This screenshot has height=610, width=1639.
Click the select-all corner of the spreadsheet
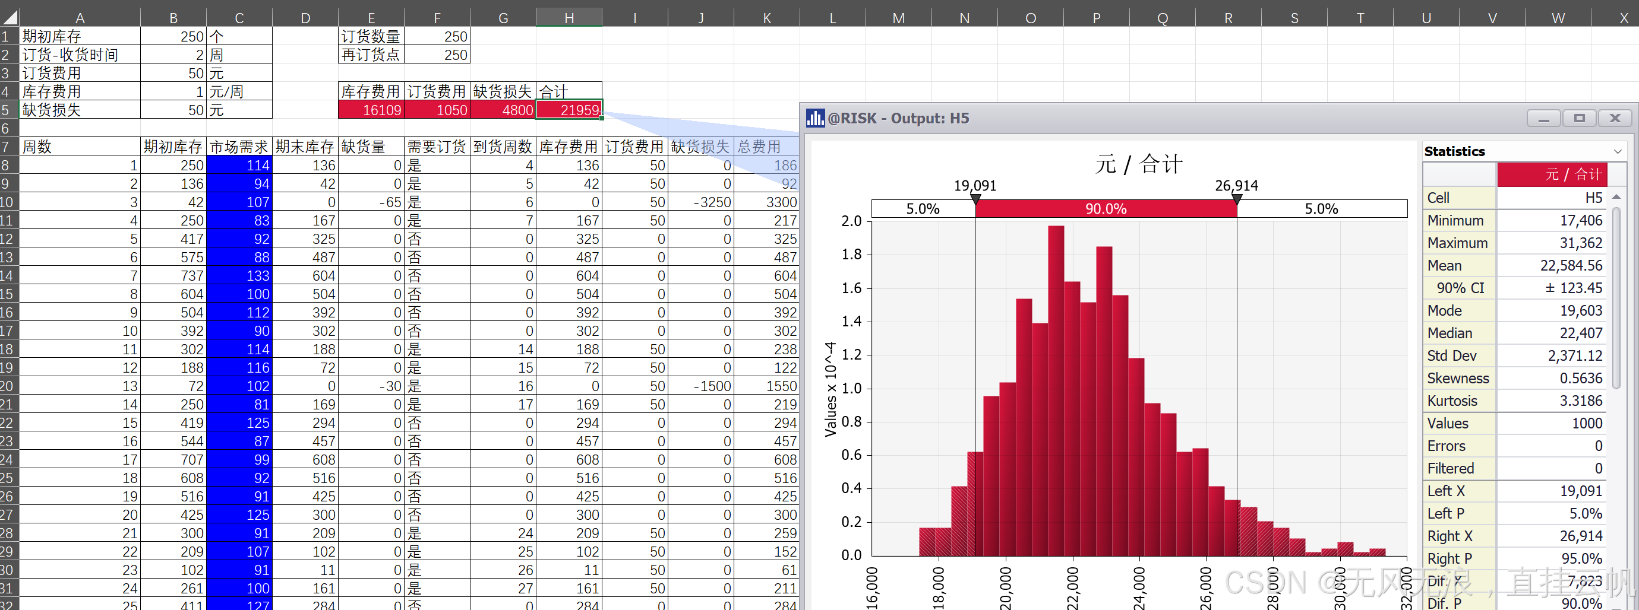click(x=10, y=17)
